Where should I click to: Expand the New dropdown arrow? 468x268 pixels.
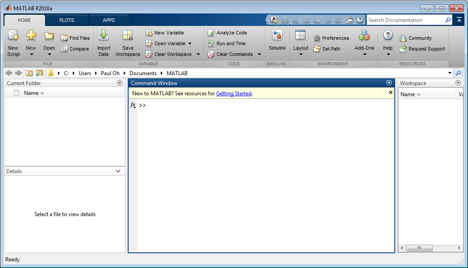(31, 55)
